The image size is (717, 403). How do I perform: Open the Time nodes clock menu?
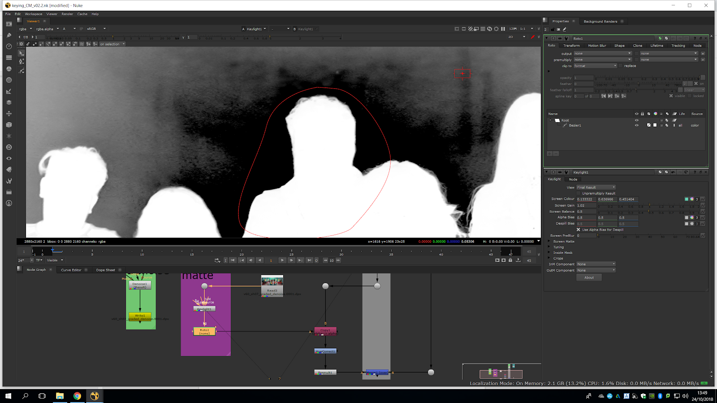pyautogui.click(x=9, y=47)
